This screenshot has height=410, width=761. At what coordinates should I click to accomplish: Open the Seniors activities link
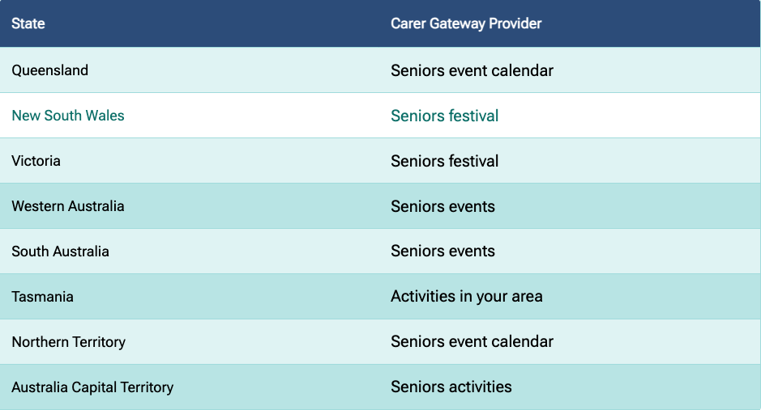point(451,387)
